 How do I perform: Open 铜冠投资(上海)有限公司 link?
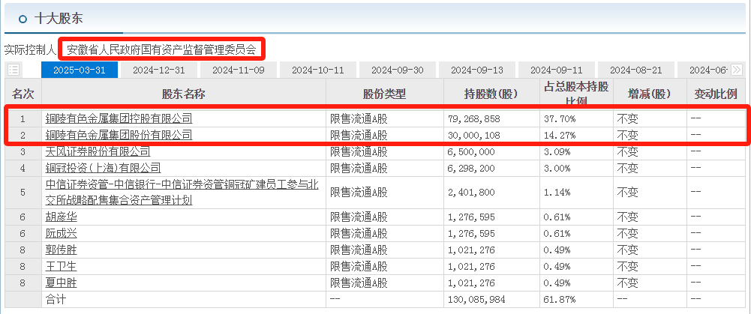click(x=103, y=168)
